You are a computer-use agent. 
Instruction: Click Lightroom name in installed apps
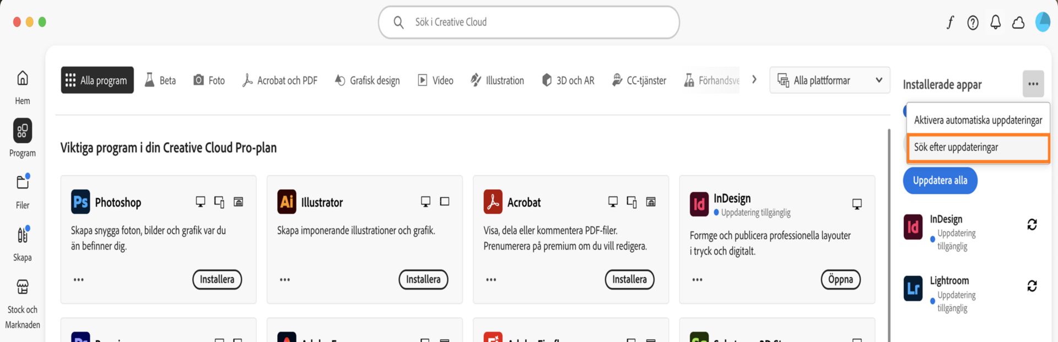(949, 280)
